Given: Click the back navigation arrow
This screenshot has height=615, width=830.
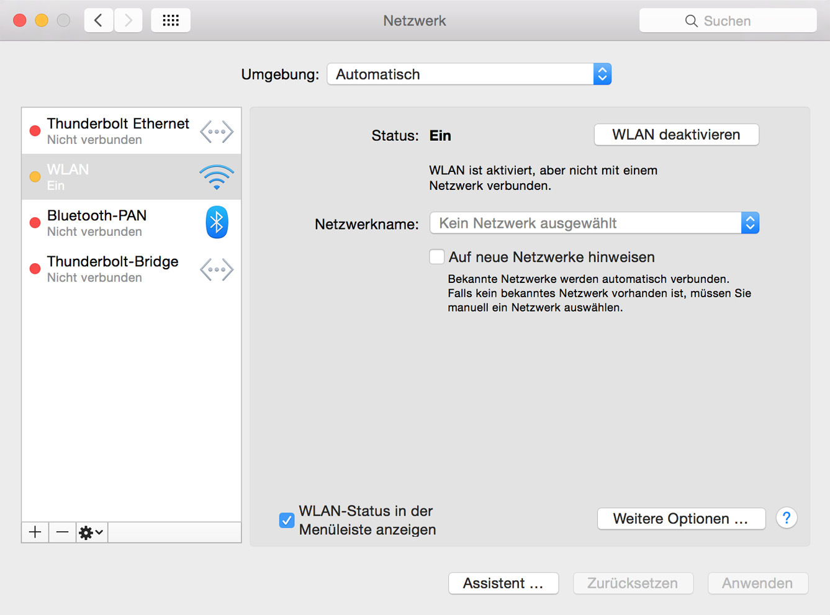Looking at the screenshot, I should coord(98,20).
